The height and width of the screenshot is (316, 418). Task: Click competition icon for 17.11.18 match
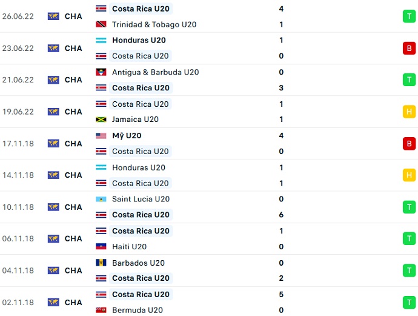53,144
